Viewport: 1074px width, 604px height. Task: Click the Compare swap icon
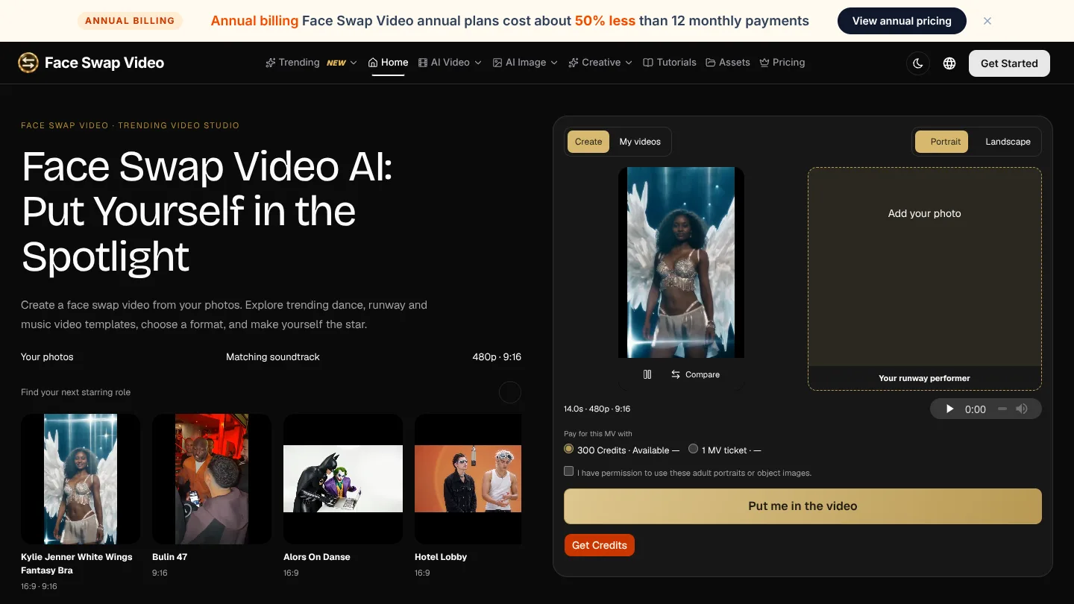point(676,374)
